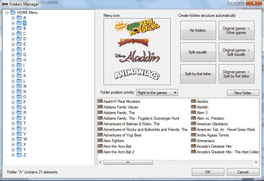Select Adventures of Rocky and Bullwinkle and Friends

145,130
